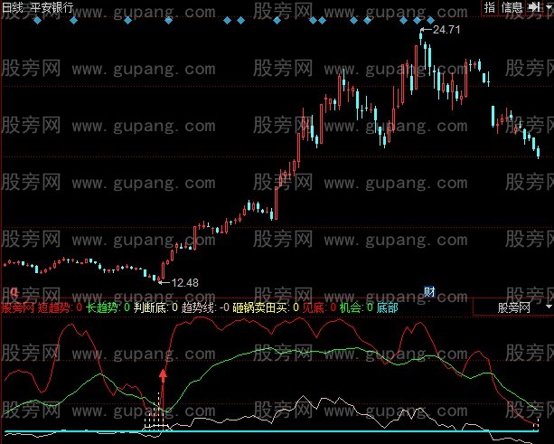Click the blue 财 finance marker icon

(x=430, y=291)
